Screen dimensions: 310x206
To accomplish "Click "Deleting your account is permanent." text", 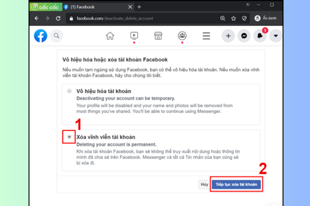I will coord(117,144).
